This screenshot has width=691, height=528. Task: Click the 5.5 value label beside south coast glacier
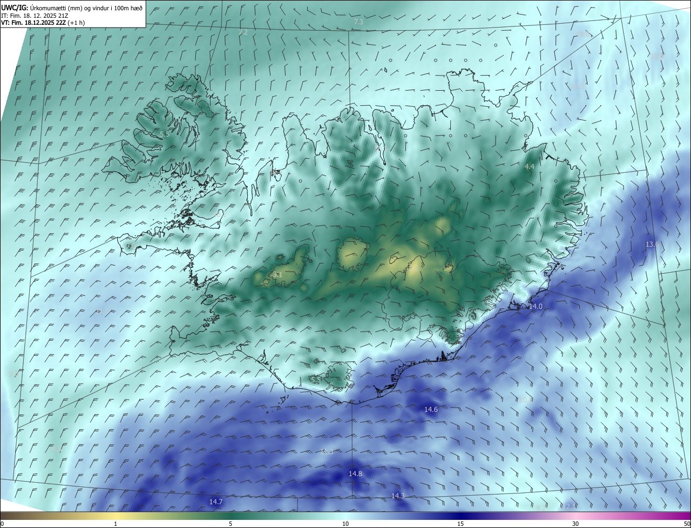coord(316,380)
